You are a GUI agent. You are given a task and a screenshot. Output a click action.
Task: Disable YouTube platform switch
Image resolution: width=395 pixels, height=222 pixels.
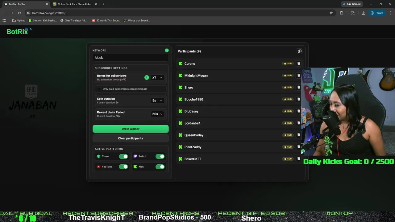coord(123,166)
